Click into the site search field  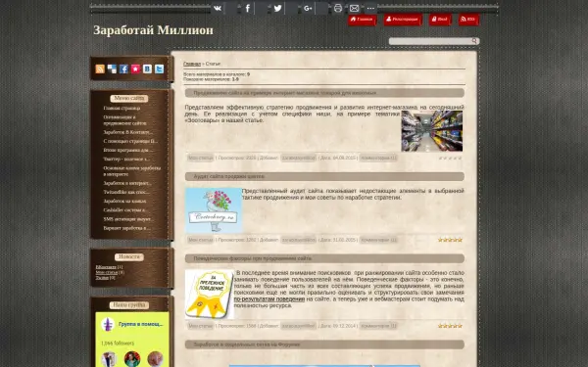[x=430, y=41]
